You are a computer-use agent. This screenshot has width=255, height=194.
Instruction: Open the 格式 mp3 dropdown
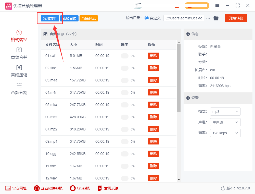click(x=225, y=112)
